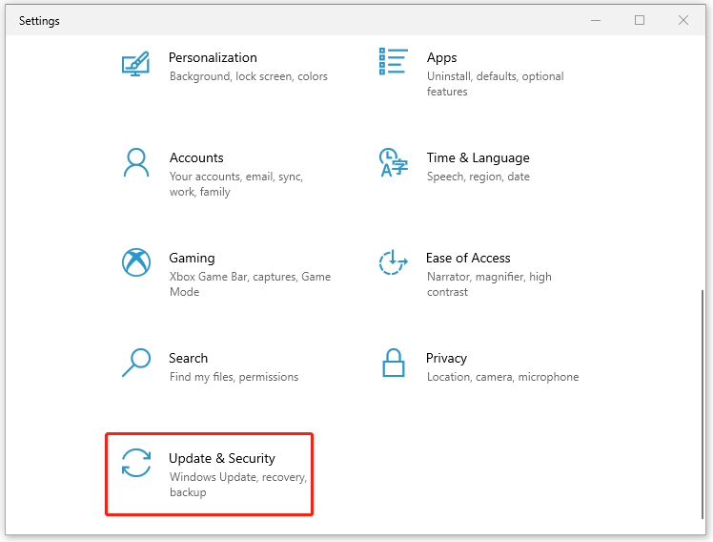Open the Gaming Xbox logo icon
The height and width of the screenshot is (542, 713).
tap(136, 262)
